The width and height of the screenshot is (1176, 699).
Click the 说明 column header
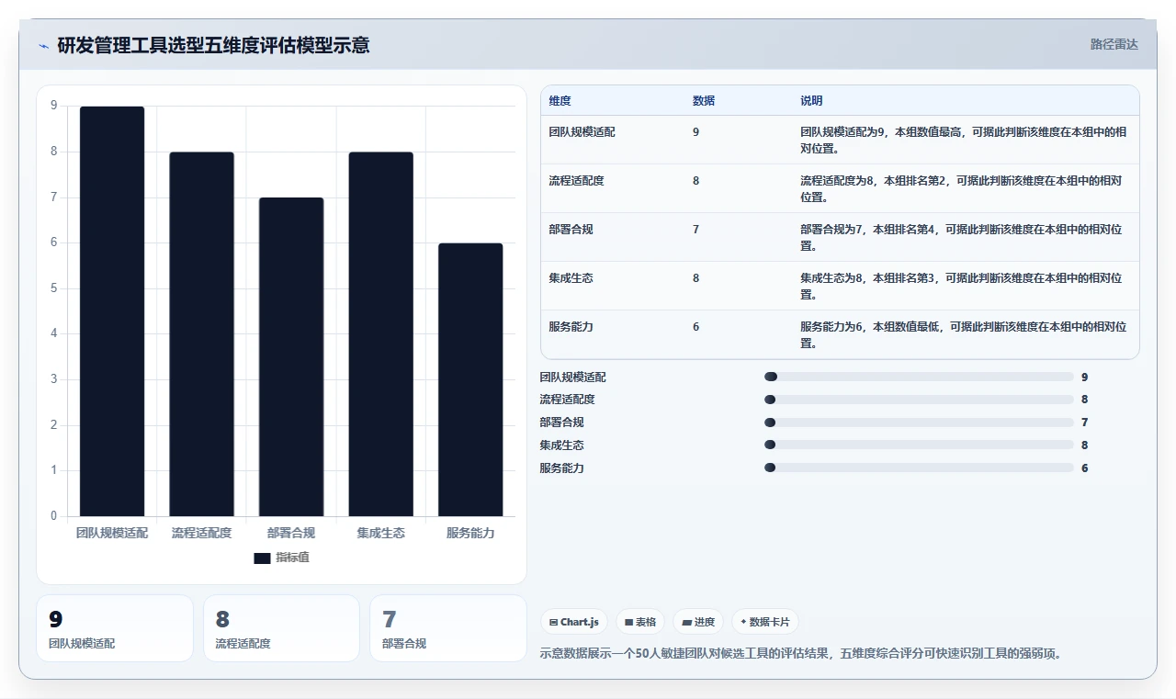click(x=811, y=101)
